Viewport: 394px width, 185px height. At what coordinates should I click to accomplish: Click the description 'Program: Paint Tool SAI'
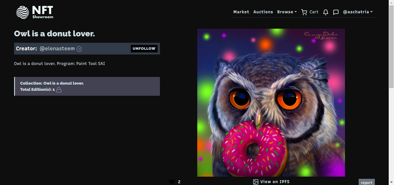click(81, 64)
